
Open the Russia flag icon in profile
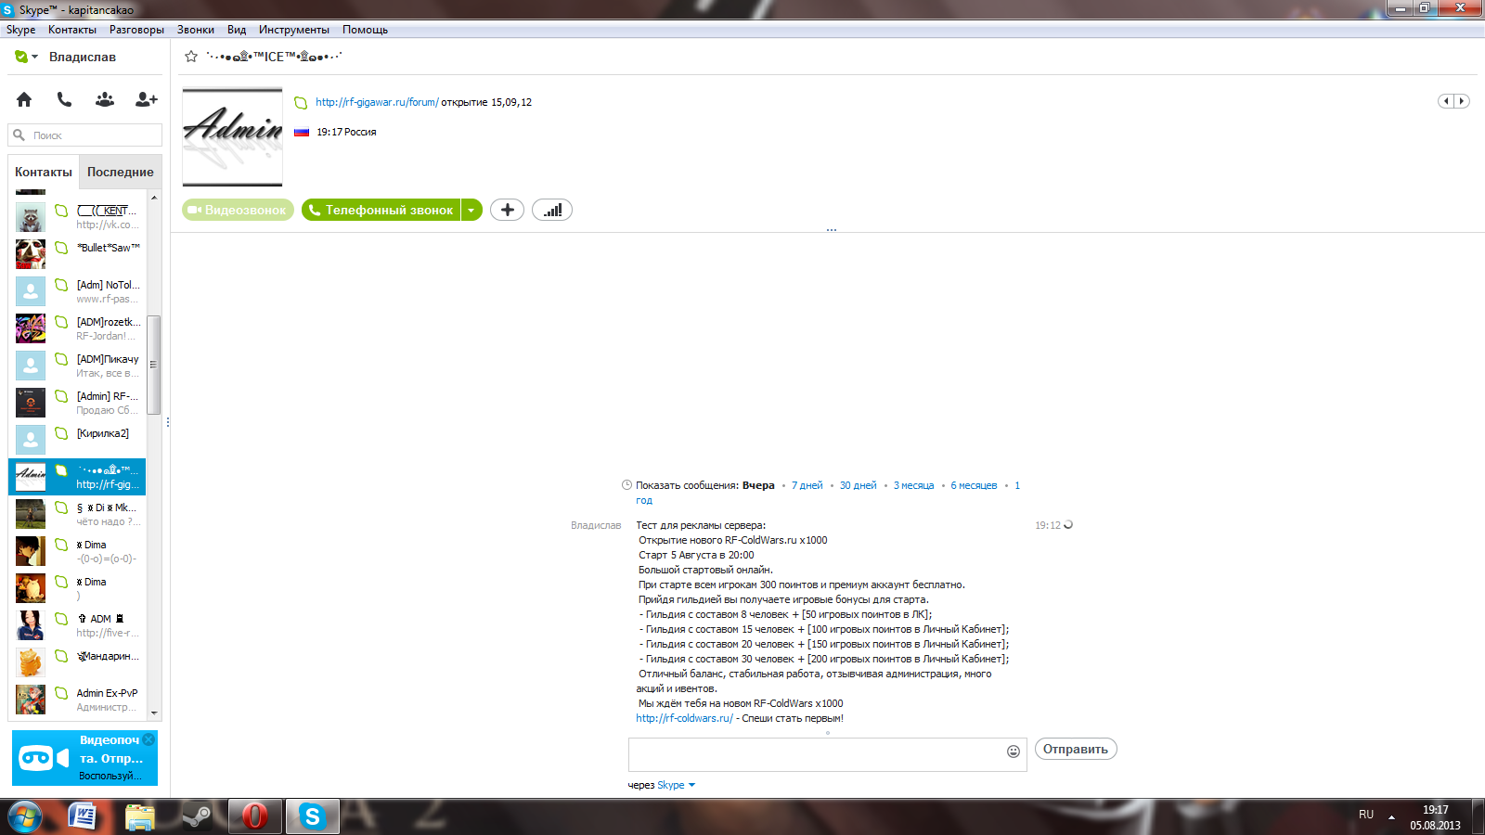coord(302,132)
